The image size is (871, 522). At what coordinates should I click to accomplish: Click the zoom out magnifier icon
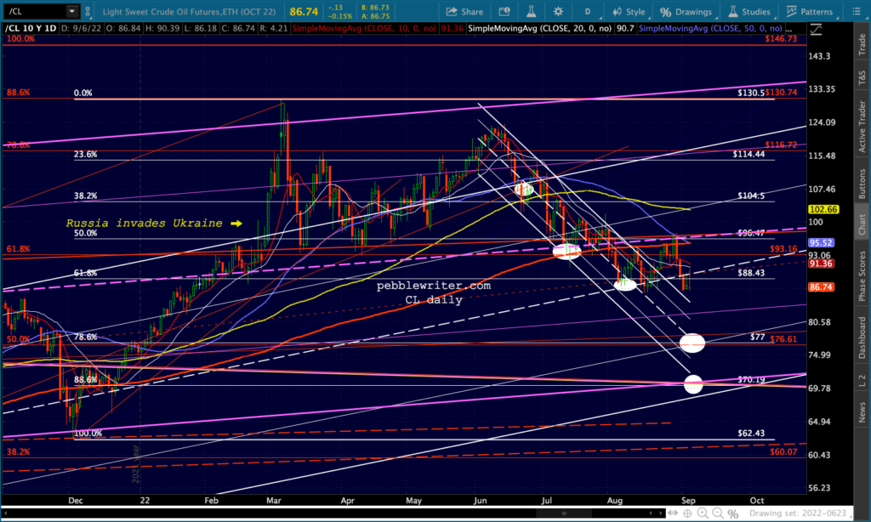coord(718,513)
